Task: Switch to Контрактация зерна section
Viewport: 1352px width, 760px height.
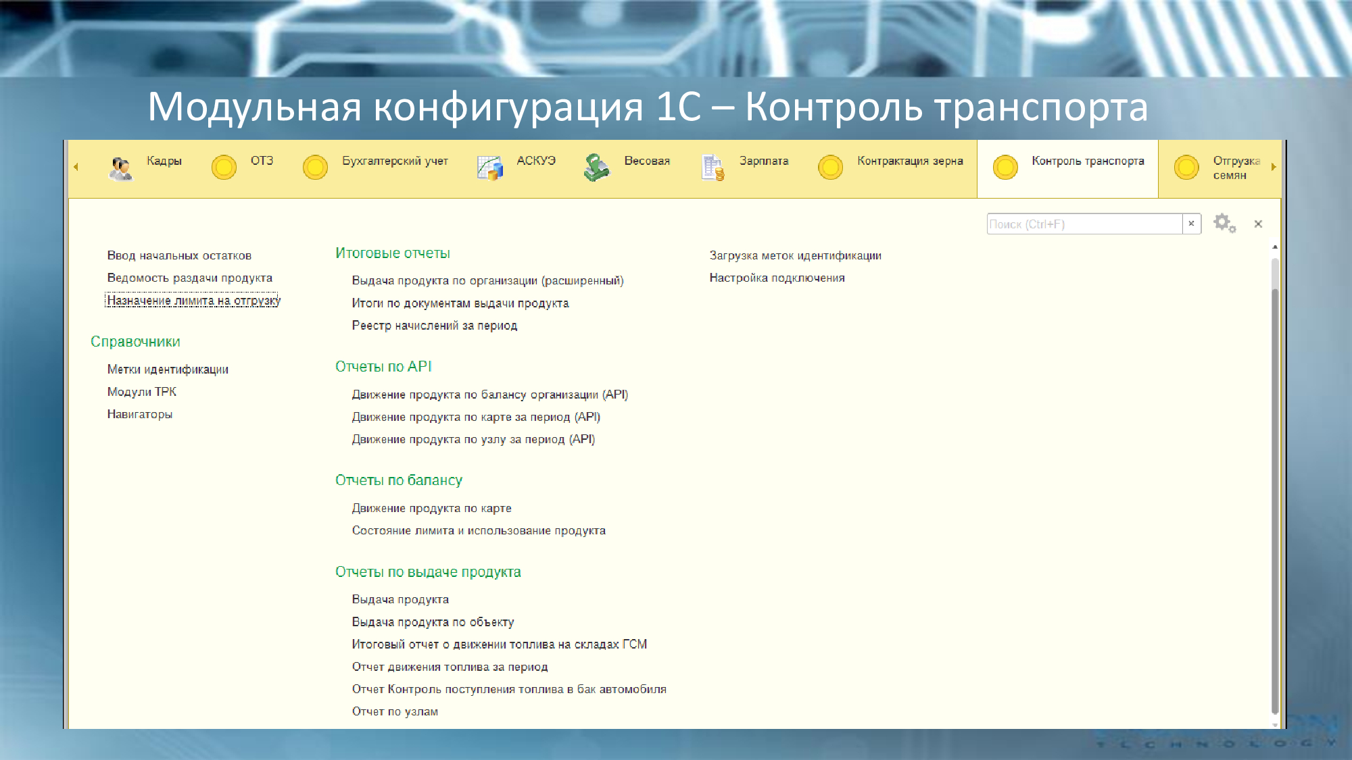Action: [x=910, y=161]
